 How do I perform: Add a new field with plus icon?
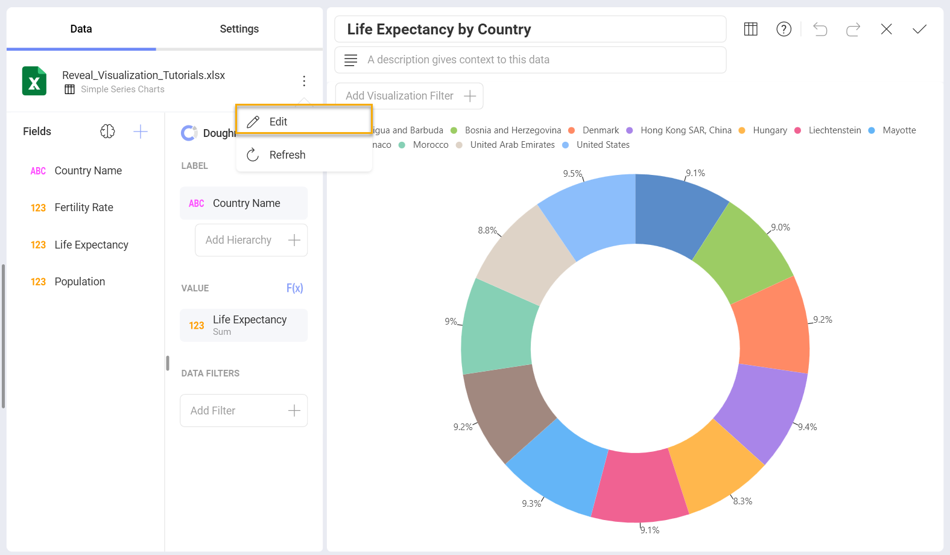pos(141,132)
